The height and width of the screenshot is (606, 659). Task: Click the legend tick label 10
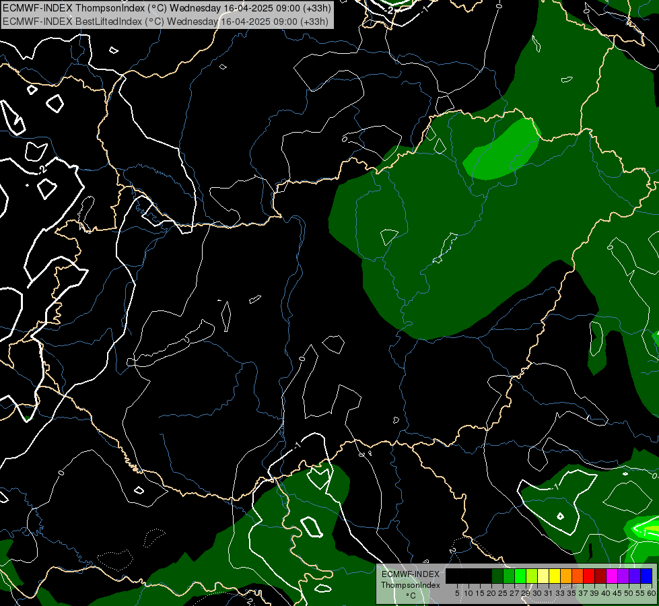(469, 593)
